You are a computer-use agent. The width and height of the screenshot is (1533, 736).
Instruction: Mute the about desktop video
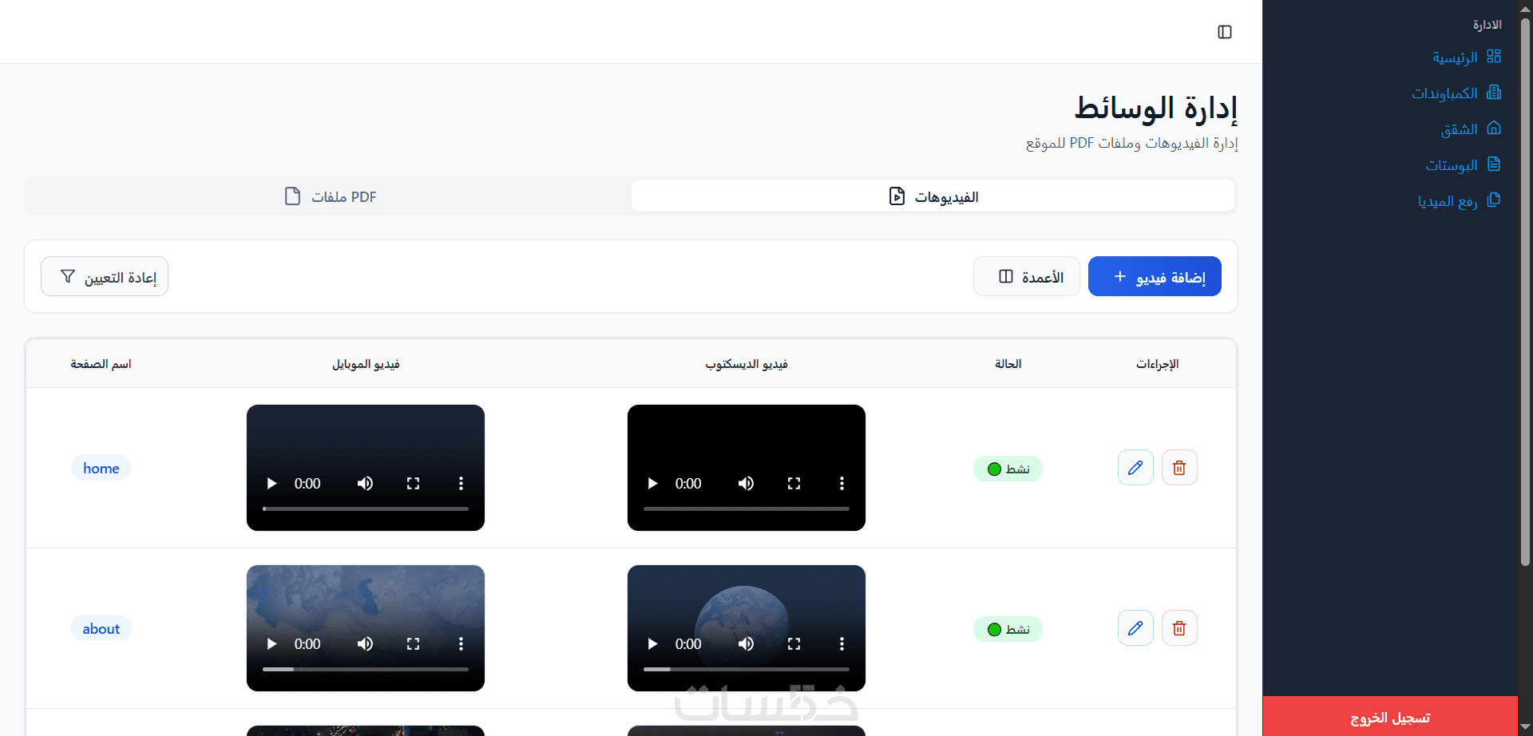pos(746,643)
